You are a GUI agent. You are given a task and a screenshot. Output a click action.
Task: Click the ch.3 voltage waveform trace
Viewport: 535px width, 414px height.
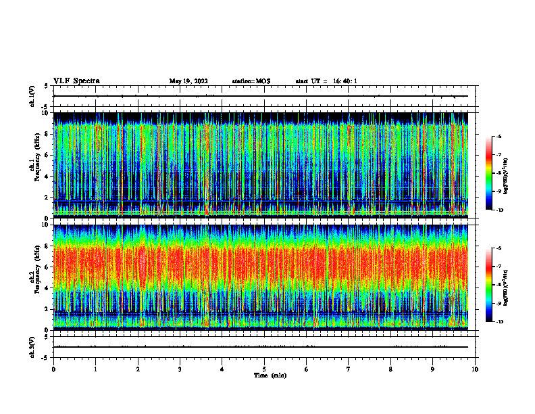coord(261,347)
